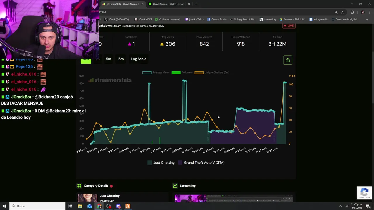The image size is (374, 210).
Task: Open File Explorer from the taskbar
Action: [80, 206]
